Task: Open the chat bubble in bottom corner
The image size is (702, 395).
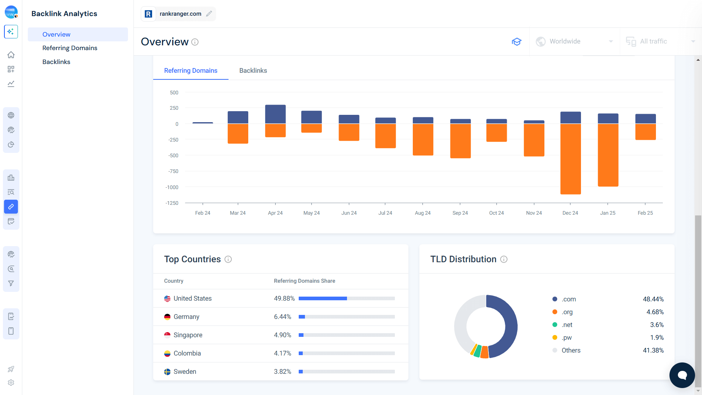Action: point(682,375)
